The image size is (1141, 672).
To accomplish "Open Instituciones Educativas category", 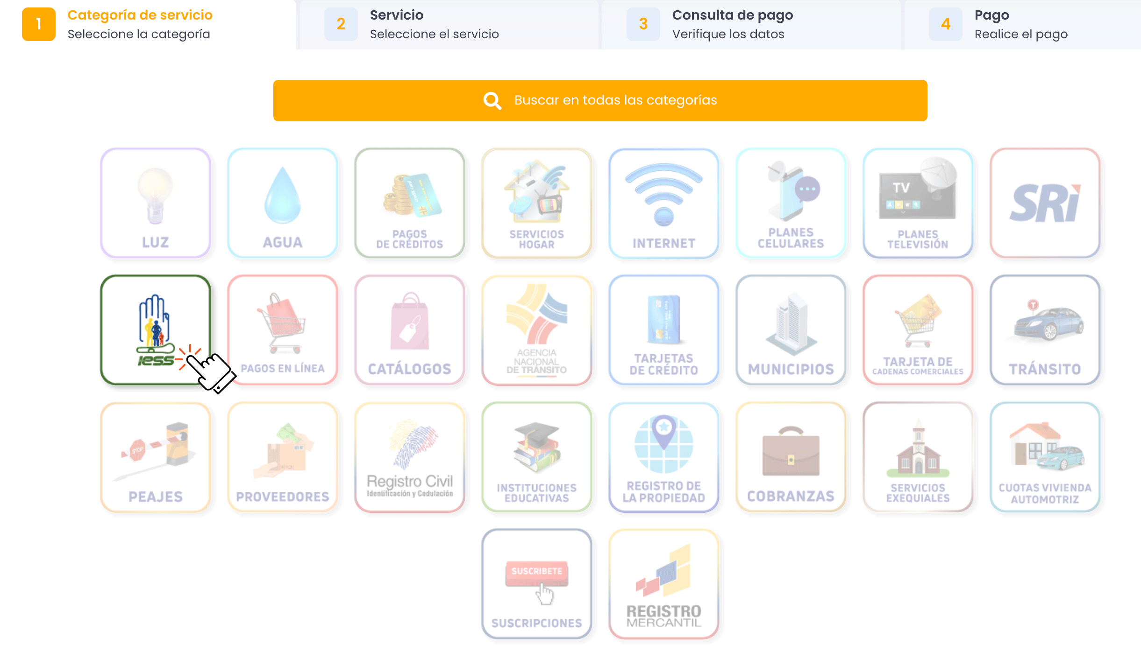I will tap(537, 457).
